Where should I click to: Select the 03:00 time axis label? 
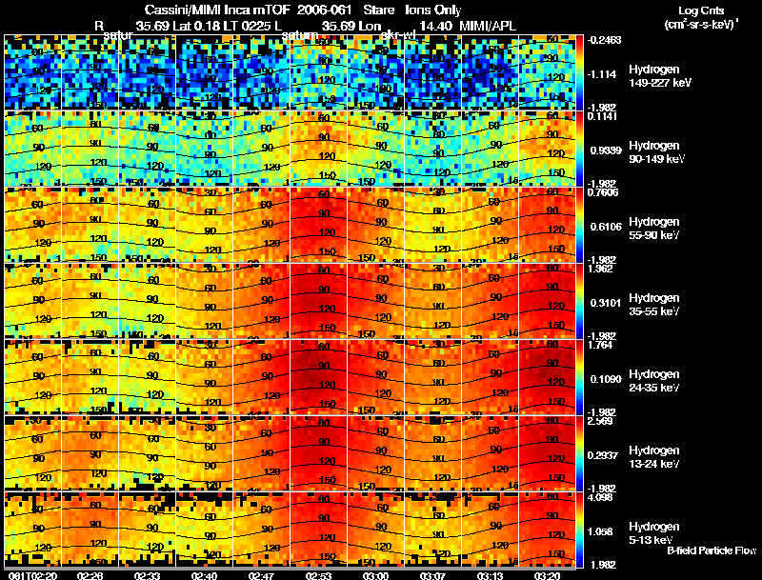[376, 574]
